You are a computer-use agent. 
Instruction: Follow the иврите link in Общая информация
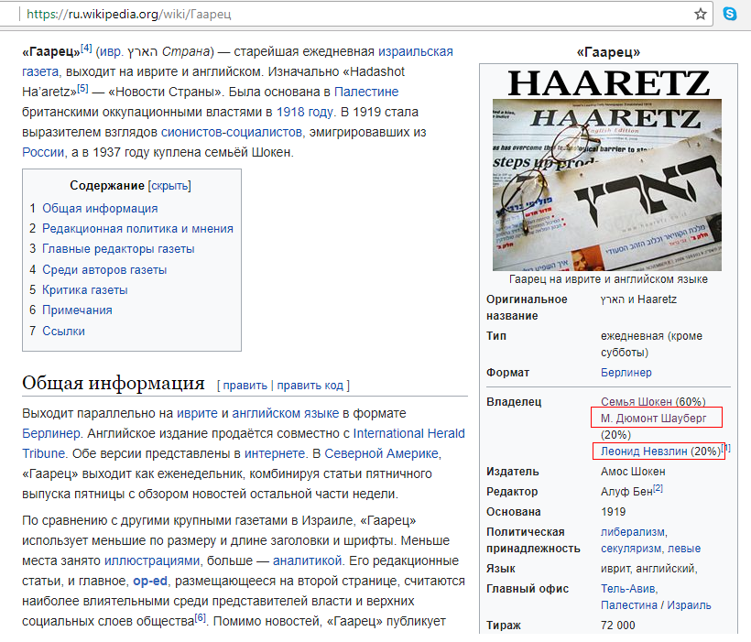(197, 413)
